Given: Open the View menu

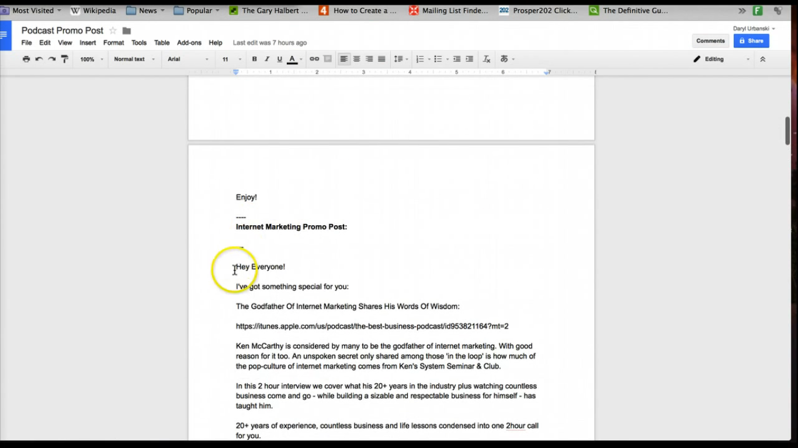Looking at the screenshot, I should point(65,43).
